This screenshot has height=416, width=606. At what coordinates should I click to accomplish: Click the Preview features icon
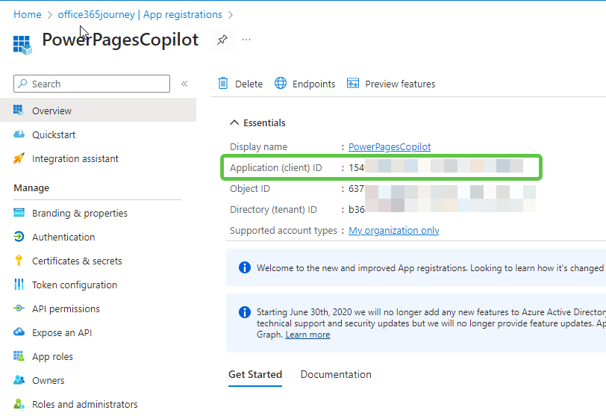(x=353, y=84)
